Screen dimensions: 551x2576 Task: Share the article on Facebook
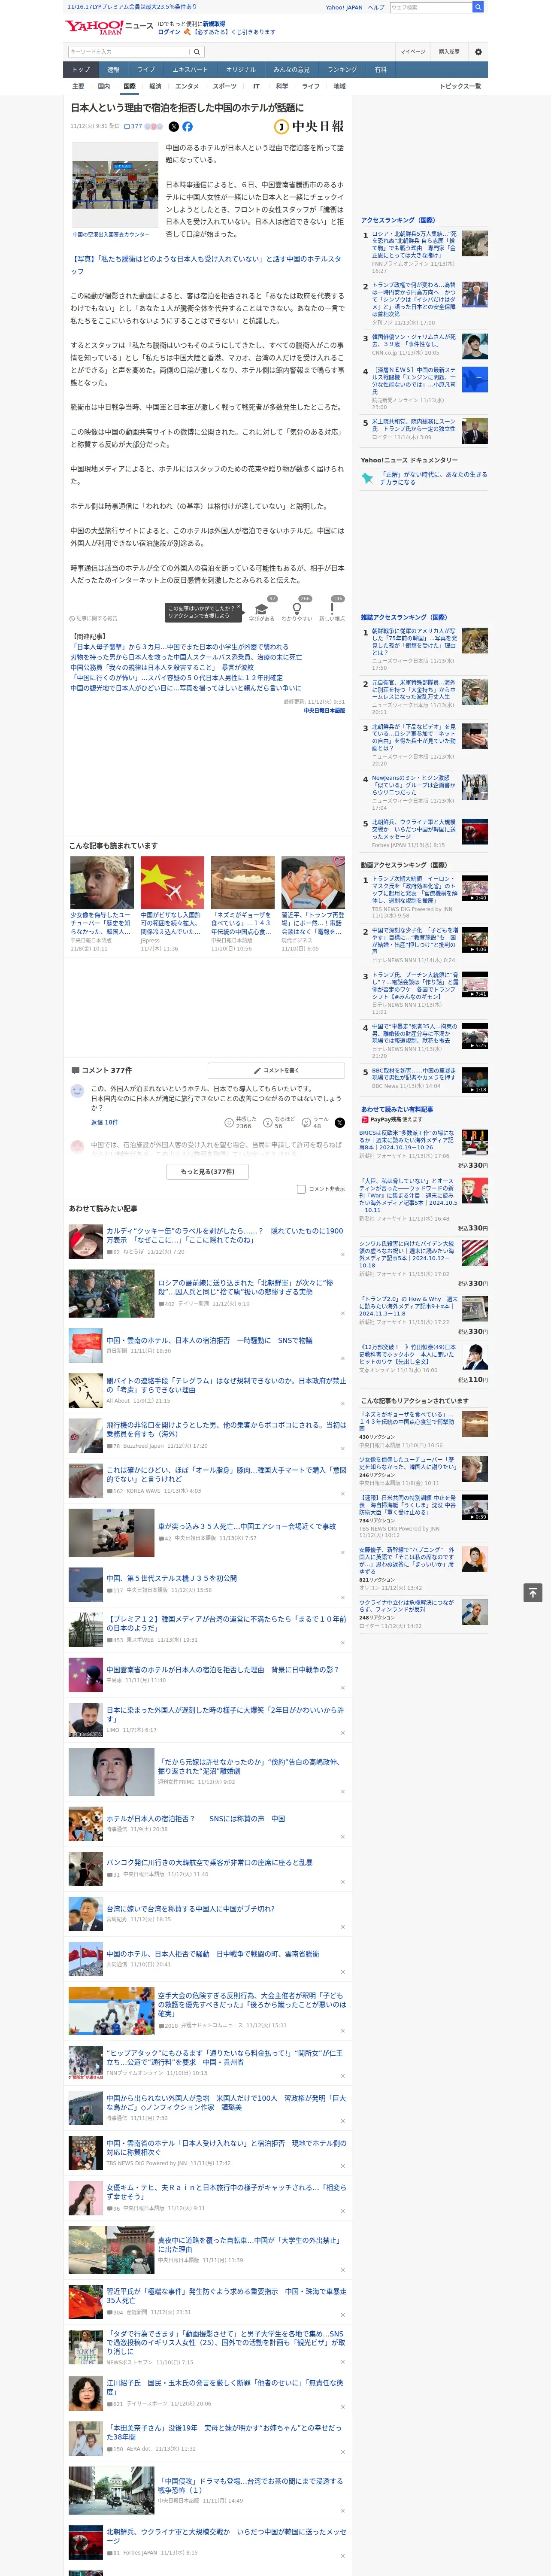pyautogui.click(x=187, y=127)
